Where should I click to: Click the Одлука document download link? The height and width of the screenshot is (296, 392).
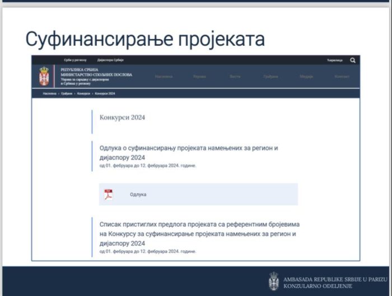[x=138, y=194]
